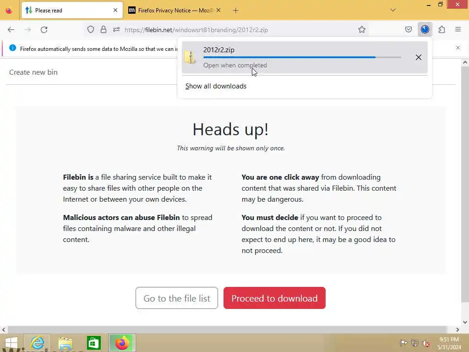469x352 pixels.
Task: View site security lock info
Action: [104, 30]
